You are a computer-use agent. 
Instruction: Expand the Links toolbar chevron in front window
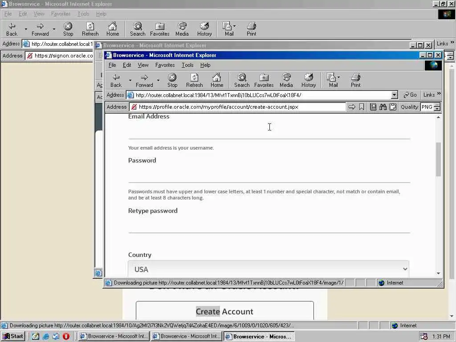coord(439,94)
